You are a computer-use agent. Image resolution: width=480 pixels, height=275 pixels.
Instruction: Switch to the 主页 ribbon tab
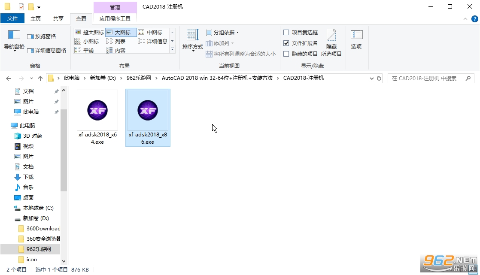click(x=36, y=18)
